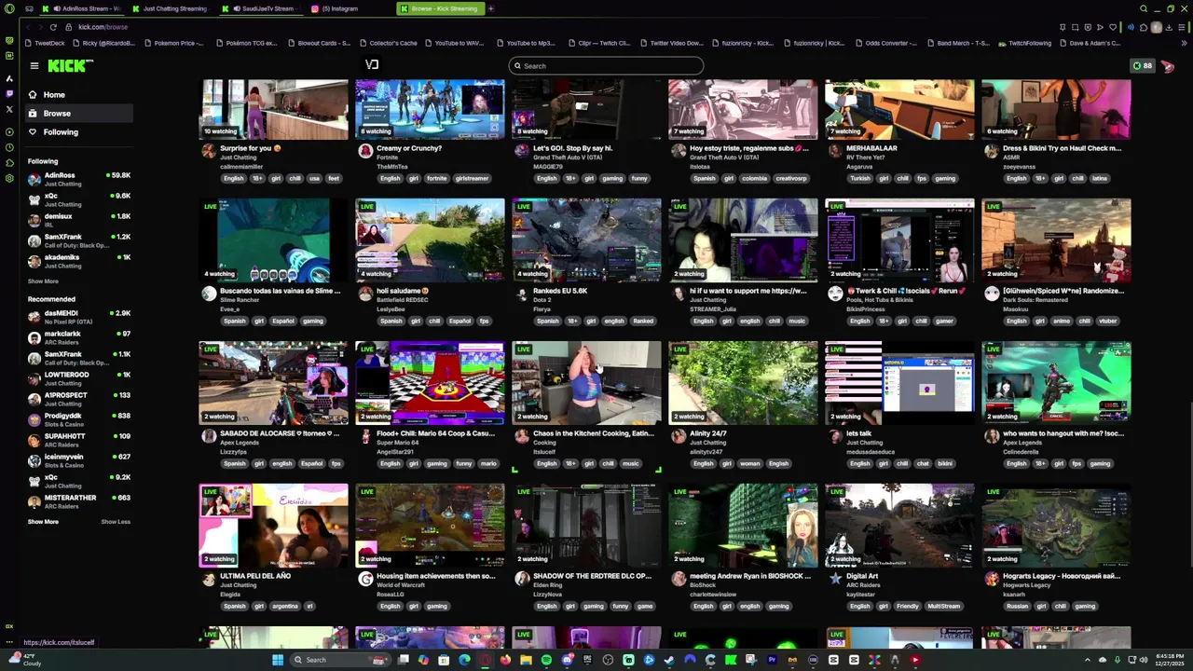Select Browse in sidebar

pos(78,113)
